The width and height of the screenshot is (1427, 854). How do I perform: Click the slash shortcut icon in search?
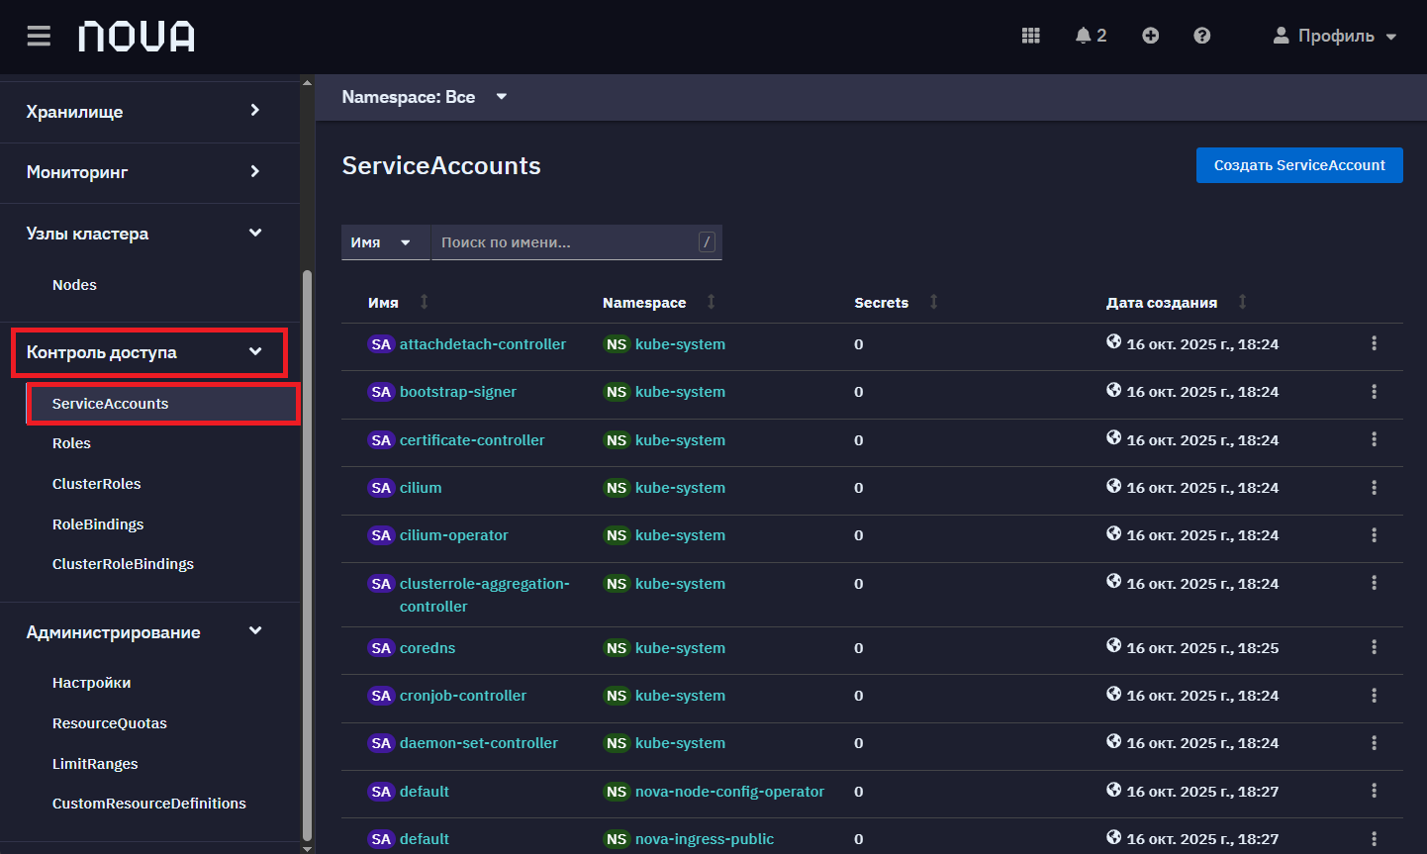pyautogui.click(x=707, y=242)
